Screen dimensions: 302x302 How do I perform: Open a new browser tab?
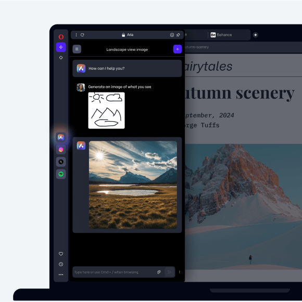[x=256, y=35]
